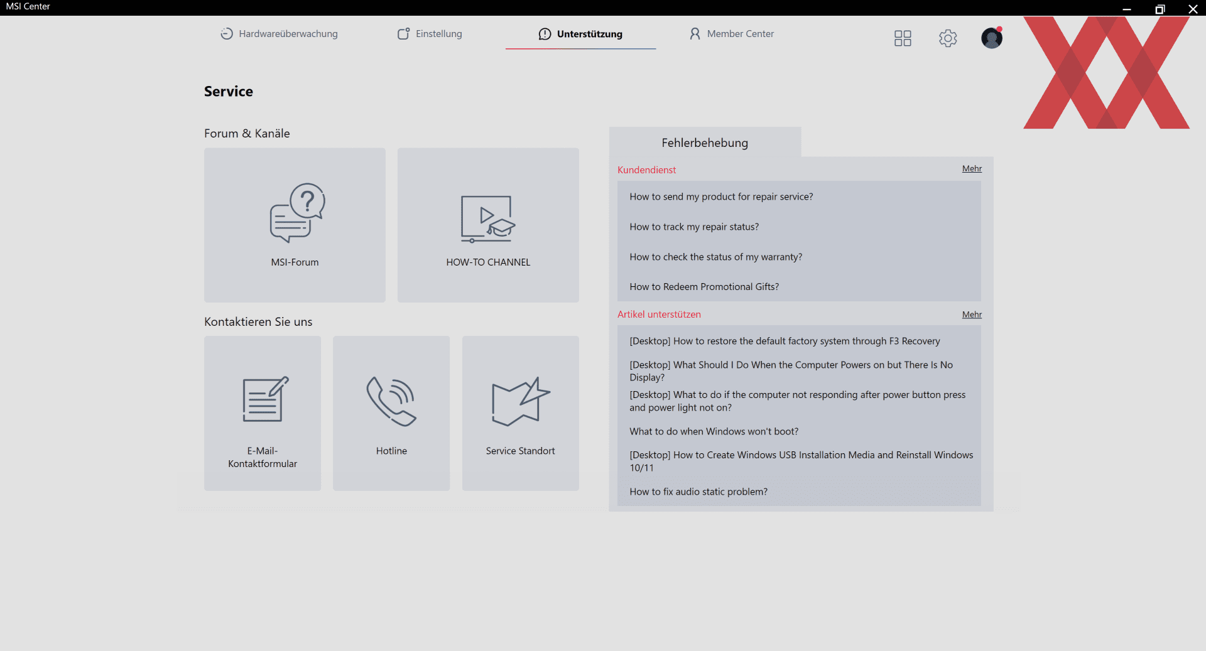Open the Hardwareüberwachung tab

[x=279, y=34]
